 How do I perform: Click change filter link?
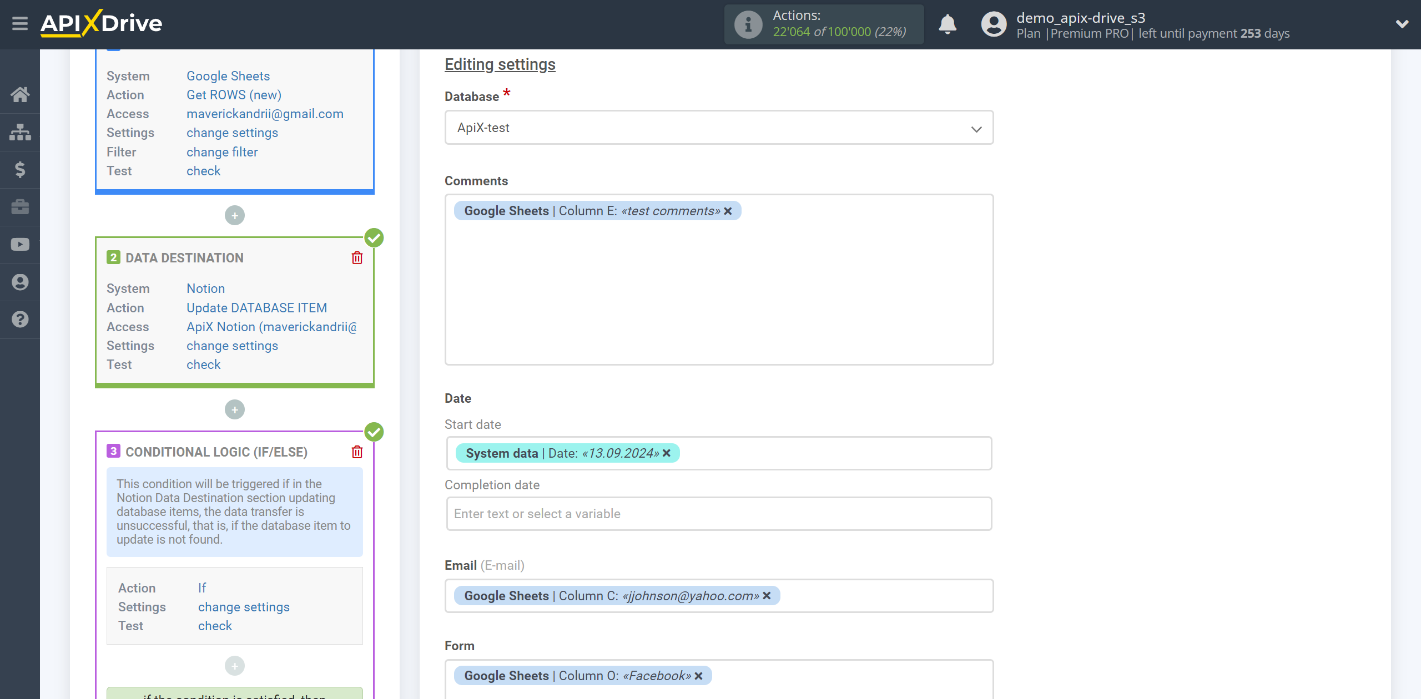click(222, 152)
